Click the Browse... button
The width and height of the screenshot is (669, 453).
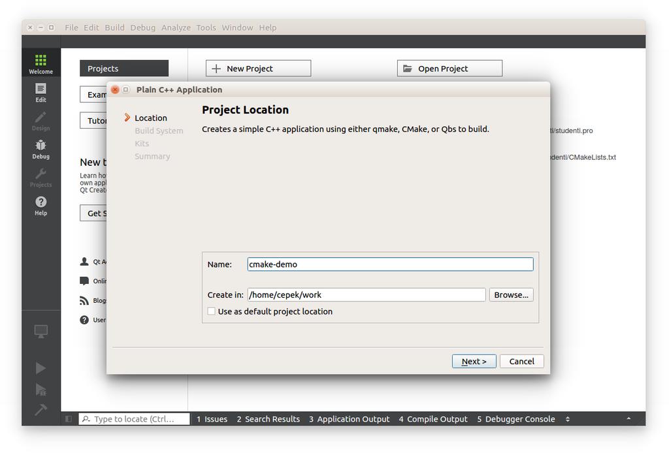(x=511, y=294)
